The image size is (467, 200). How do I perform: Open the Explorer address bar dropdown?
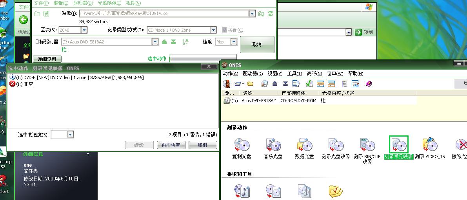pos(349,32)
